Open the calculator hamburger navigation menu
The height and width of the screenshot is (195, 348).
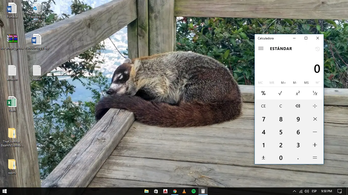pyautogui.click(x=261, y=48)
